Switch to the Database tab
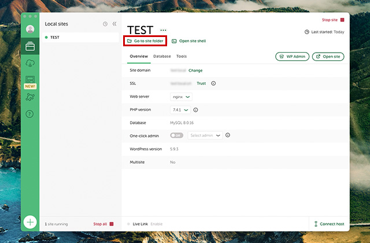 click(x=162, y=56)
